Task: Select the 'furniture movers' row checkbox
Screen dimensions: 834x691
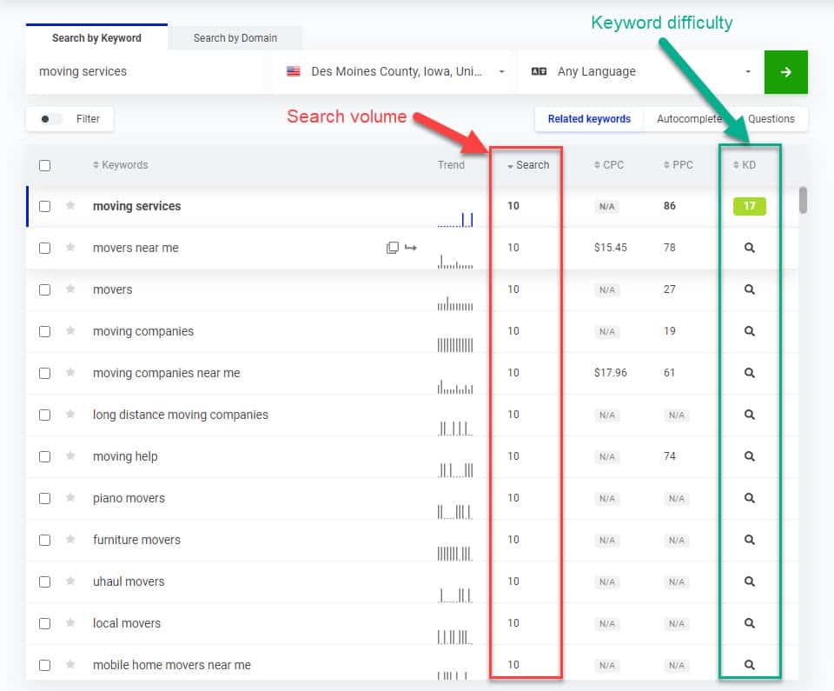Action: [45, 540]
